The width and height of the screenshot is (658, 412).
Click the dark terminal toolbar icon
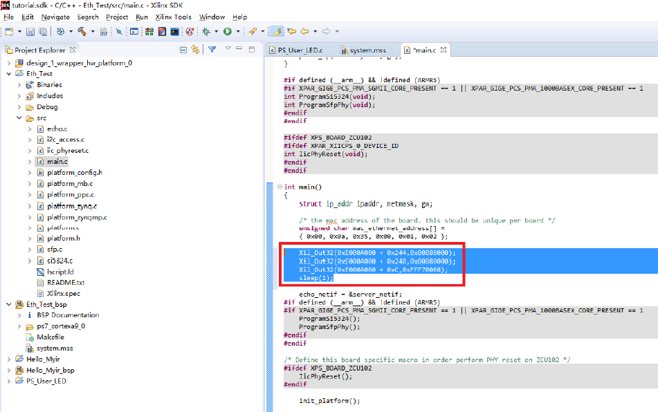tap(174, 31)
